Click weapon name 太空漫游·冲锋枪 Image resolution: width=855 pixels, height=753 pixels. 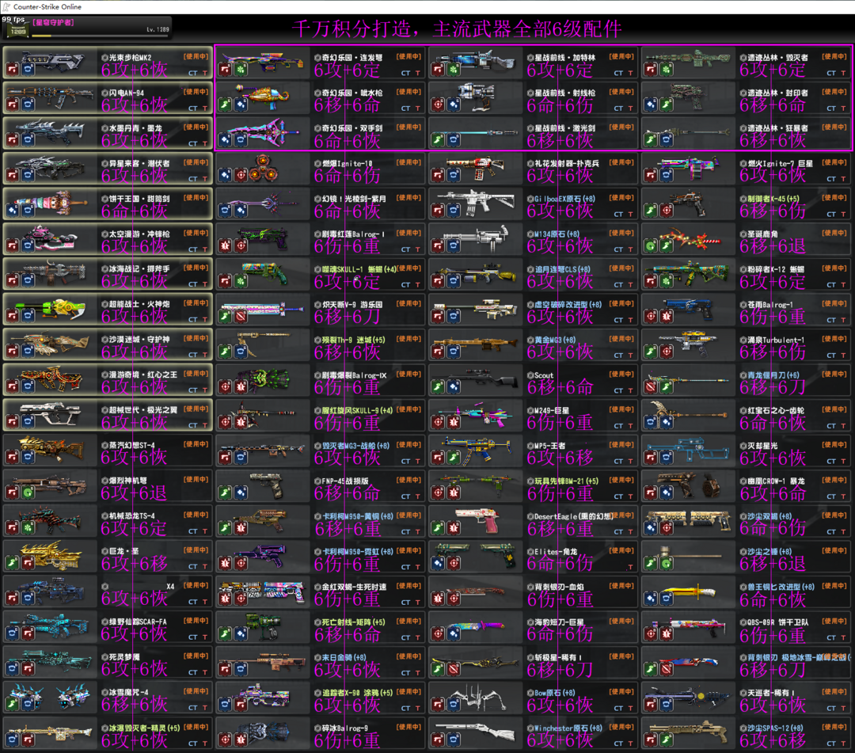tap(139, 234)
